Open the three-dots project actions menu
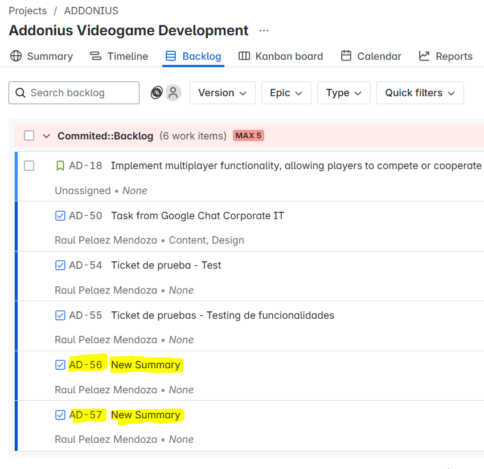Viewport: 484px width, 469px height. (264, 30)
